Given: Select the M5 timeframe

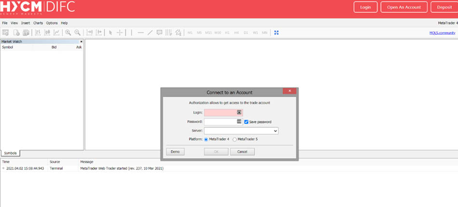Looking at the screenshot, I should 199,33.
